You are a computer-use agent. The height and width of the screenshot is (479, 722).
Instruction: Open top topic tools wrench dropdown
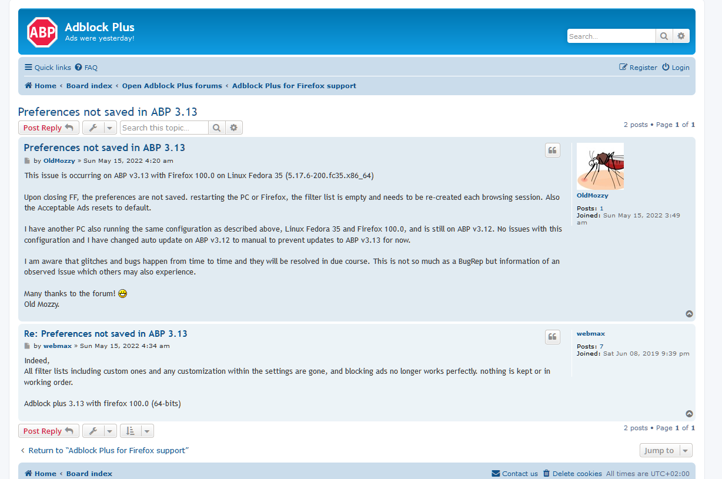99,128
